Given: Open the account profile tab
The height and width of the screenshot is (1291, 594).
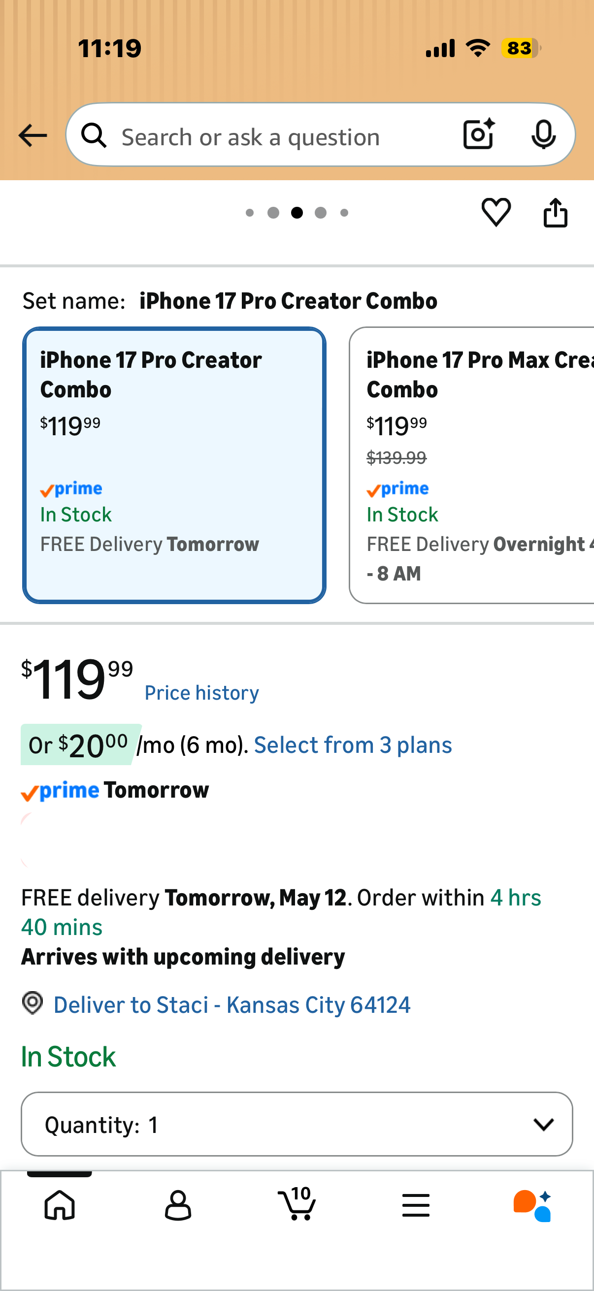Looking at the screenshot, I should (178, 1205).
